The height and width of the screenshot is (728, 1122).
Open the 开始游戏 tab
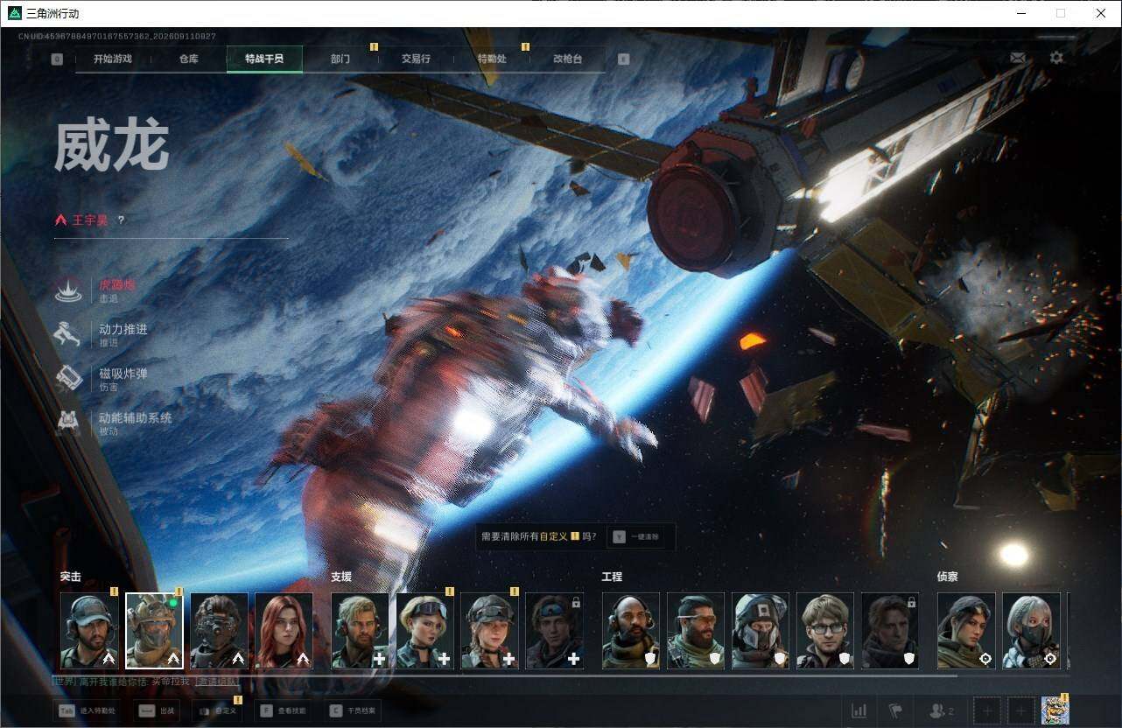click(x=113, y=59)
